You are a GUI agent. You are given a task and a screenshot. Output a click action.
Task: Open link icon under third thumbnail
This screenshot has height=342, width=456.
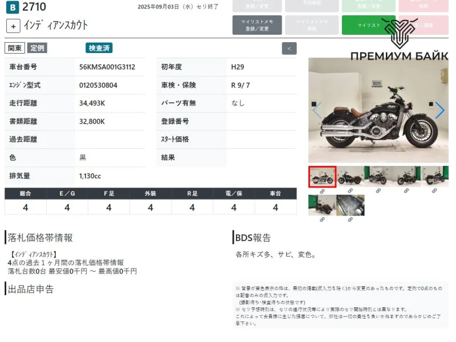coord(378,191)
